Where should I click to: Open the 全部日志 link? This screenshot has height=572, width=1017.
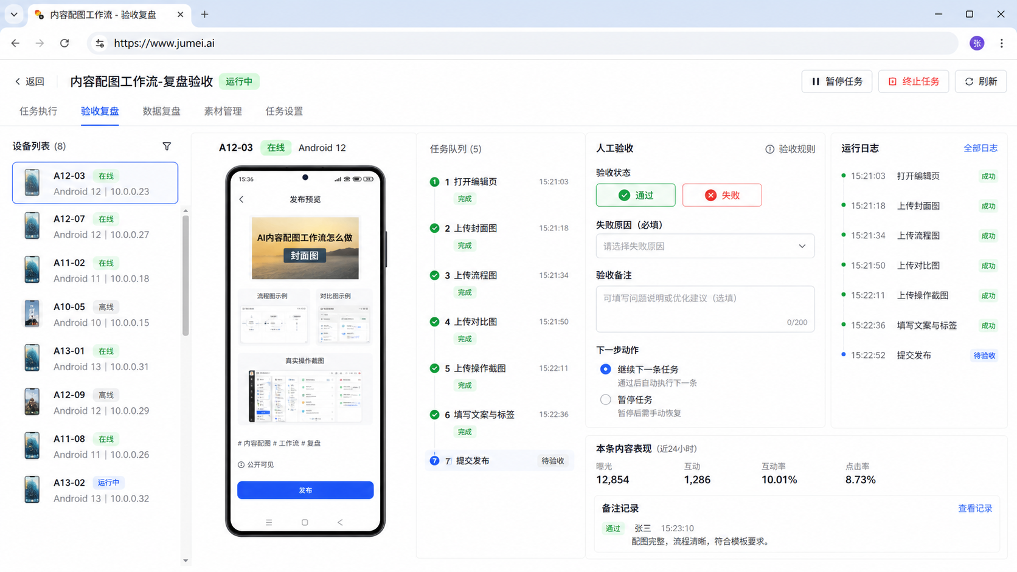point(980,148)
